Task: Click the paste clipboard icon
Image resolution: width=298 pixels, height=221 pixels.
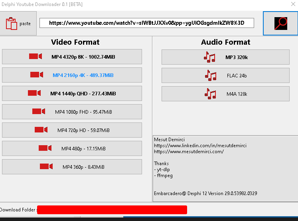Action: [x=12, y=24]
